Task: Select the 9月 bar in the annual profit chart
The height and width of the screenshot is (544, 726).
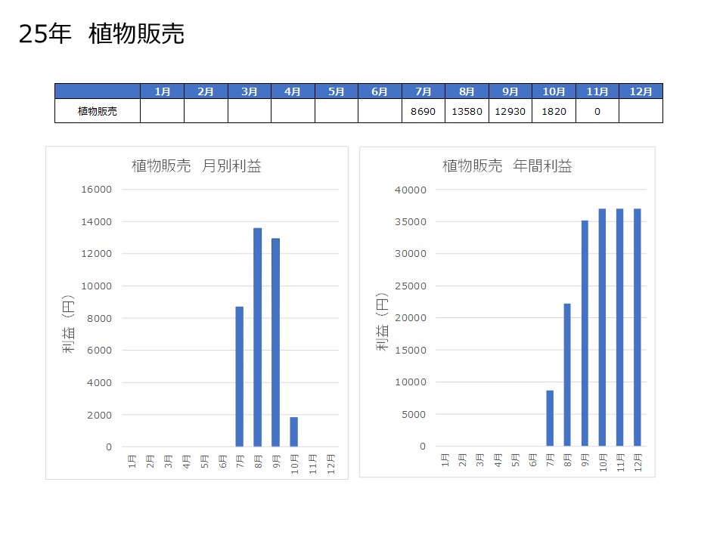Action: pyautogui.click(x=585, y=333)
